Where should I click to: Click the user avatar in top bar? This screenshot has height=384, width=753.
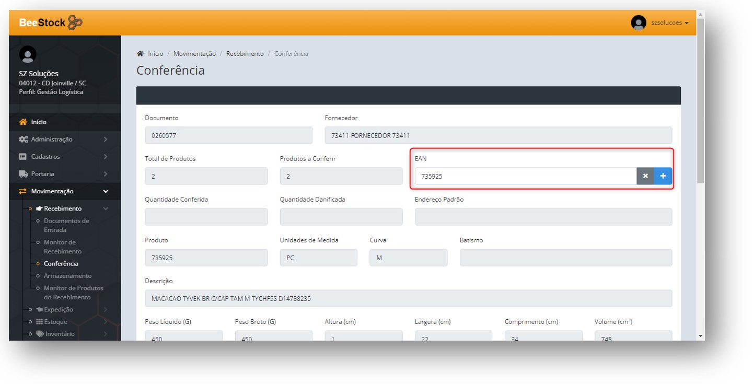(x=639, y=23)
